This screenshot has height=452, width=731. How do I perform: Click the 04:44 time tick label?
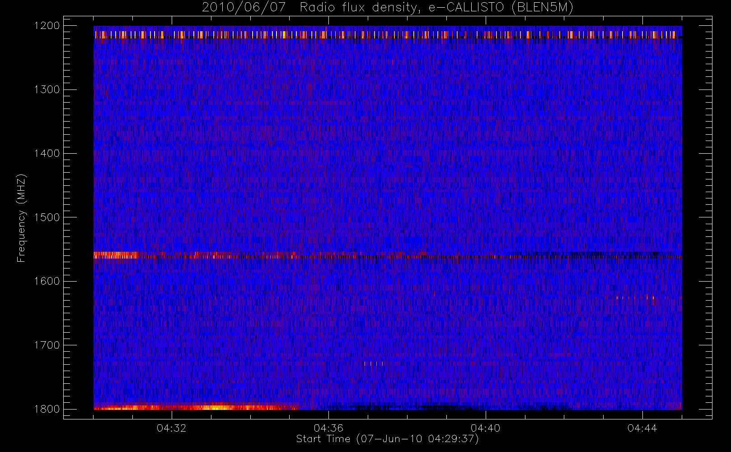(642, 428)
